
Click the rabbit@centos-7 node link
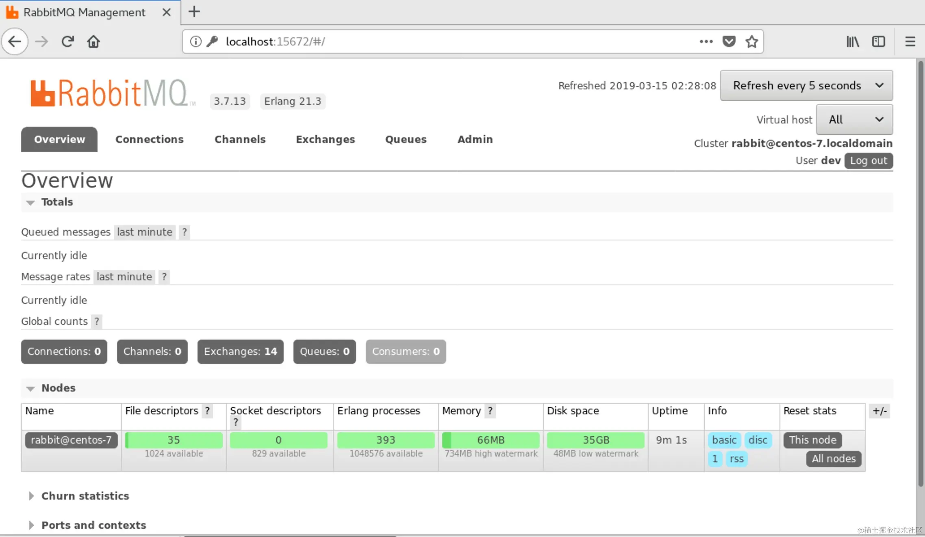click(71, 440)
